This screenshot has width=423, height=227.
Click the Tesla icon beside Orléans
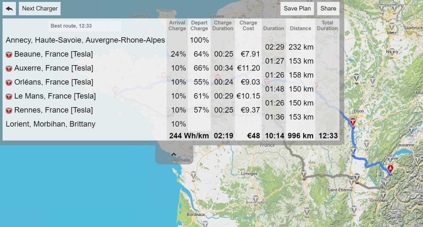[x=9, y=83]
